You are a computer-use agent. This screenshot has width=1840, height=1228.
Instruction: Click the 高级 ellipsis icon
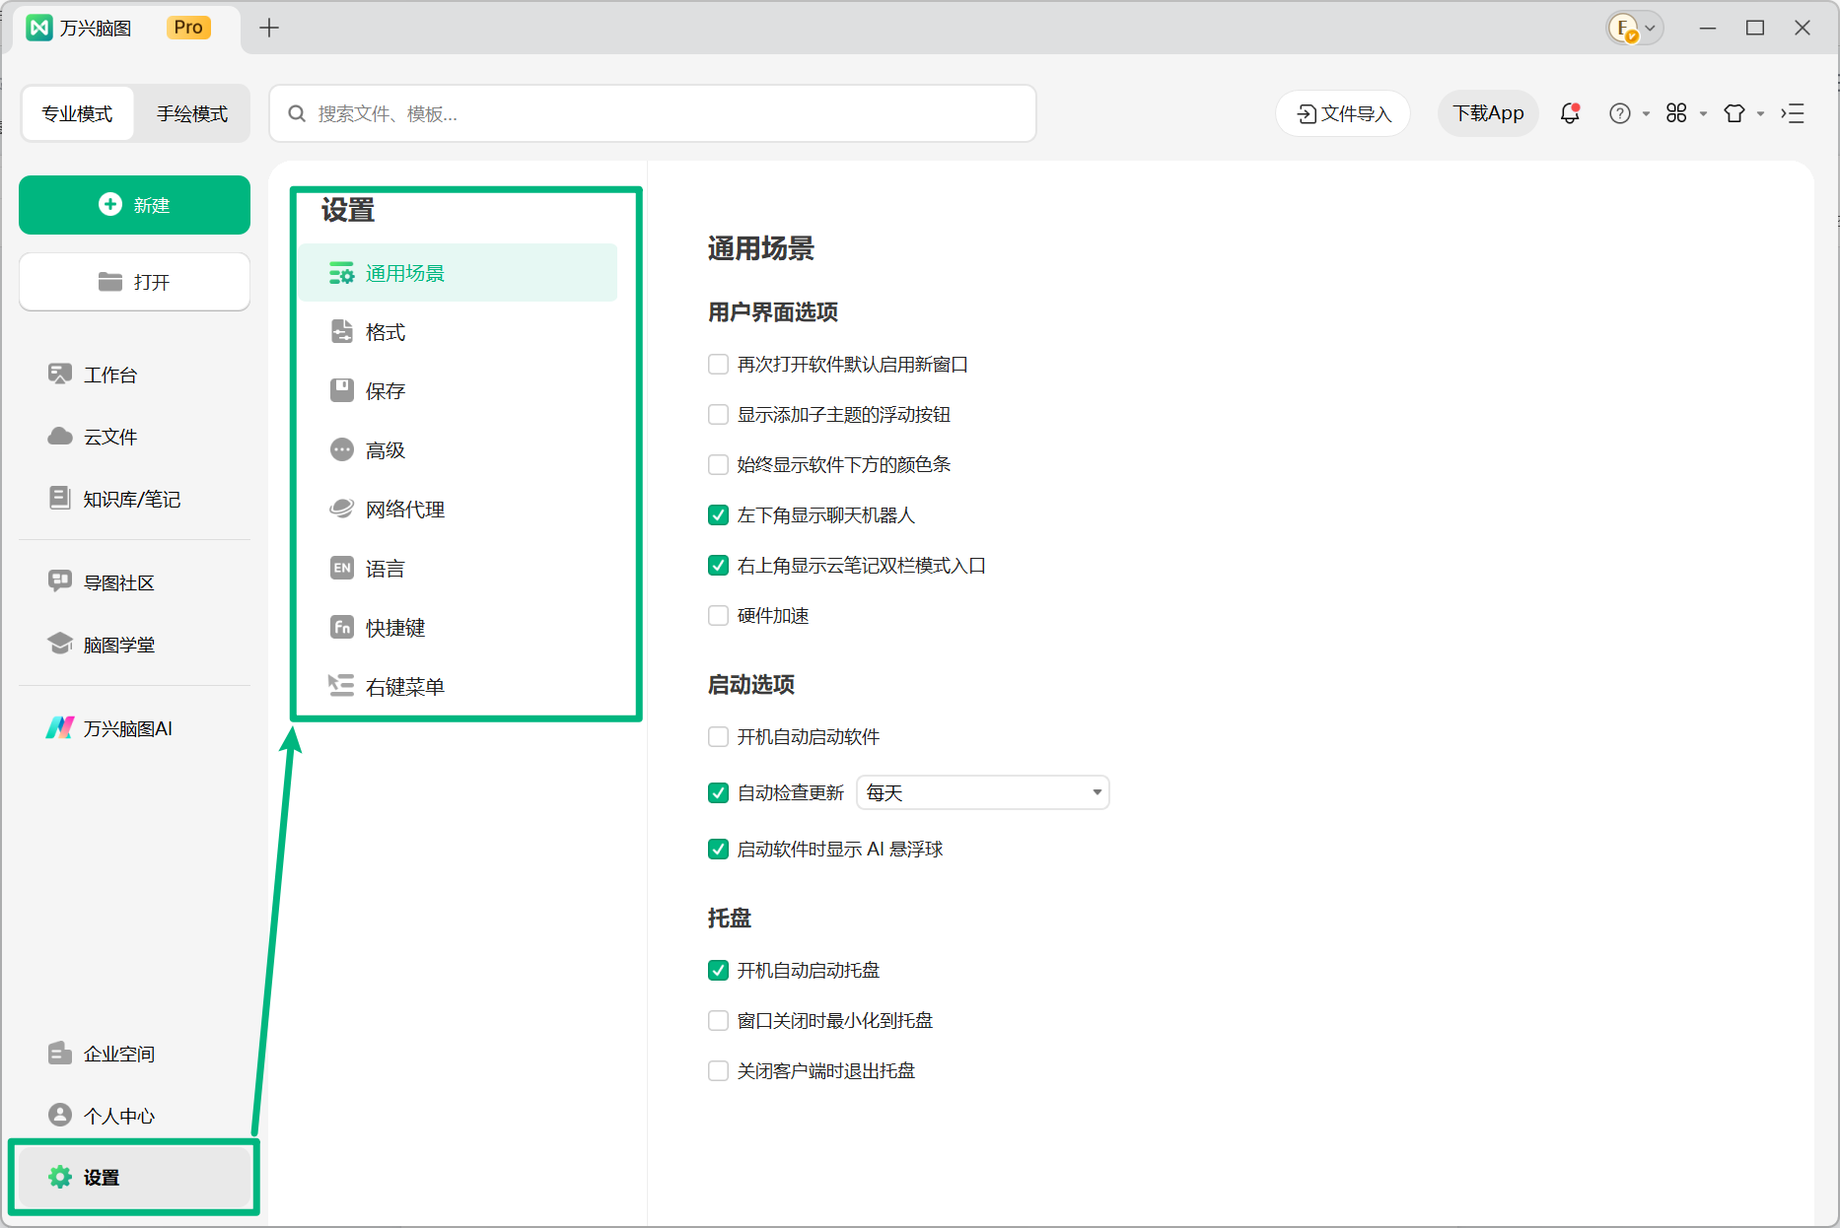point(341,449)
